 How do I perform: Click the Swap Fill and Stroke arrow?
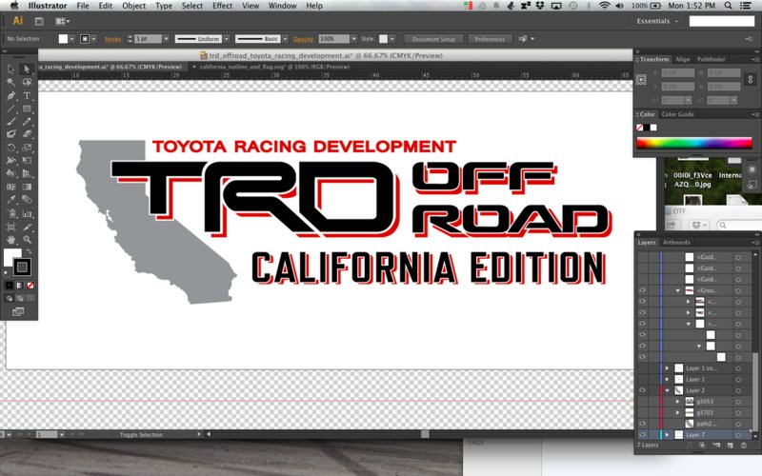point(29,251)
